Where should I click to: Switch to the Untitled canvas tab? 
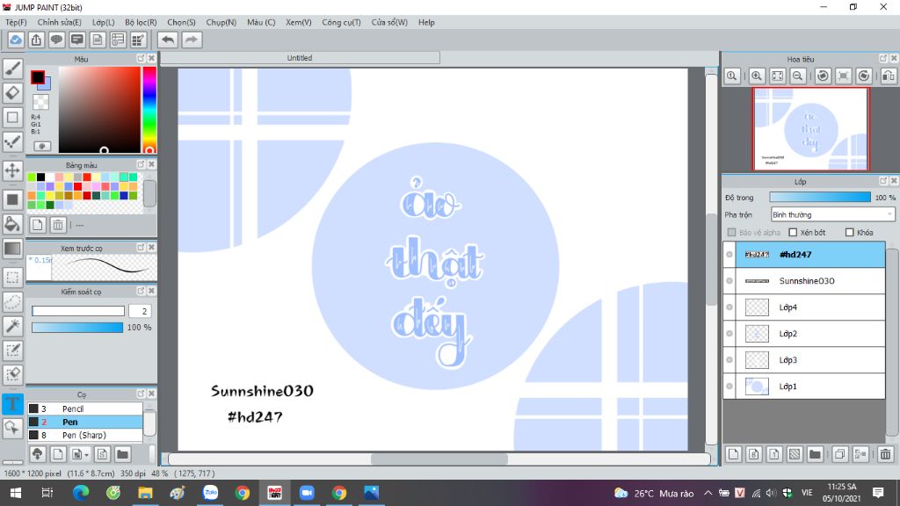coord(300,58)
